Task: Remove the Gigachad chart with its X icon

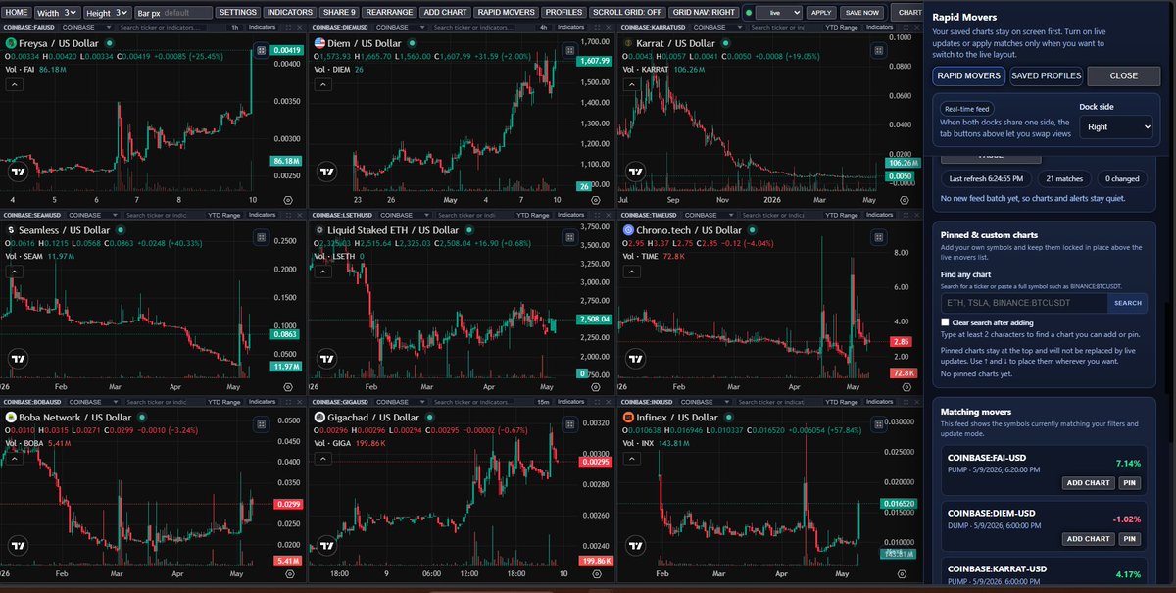Action: point(609,403)
